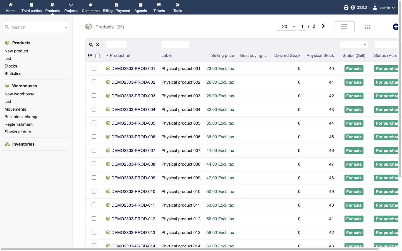
Task: Open the hamburger list view button
Action: 344,27
